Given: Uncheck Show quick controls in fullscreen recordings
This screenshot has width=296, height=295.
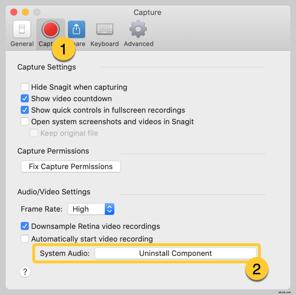Looking at the screenshot, I should coord(25,110).
